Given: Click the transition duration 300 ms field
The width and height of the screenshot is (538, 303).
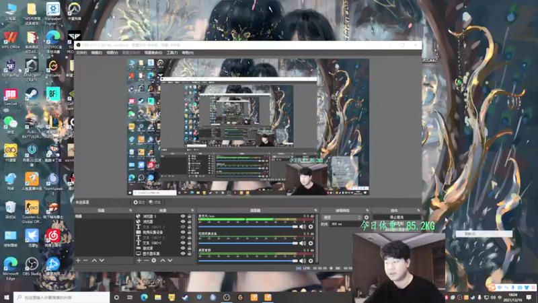Looking at the screenshot, I should pyautogui.click(x=345, y=224).
